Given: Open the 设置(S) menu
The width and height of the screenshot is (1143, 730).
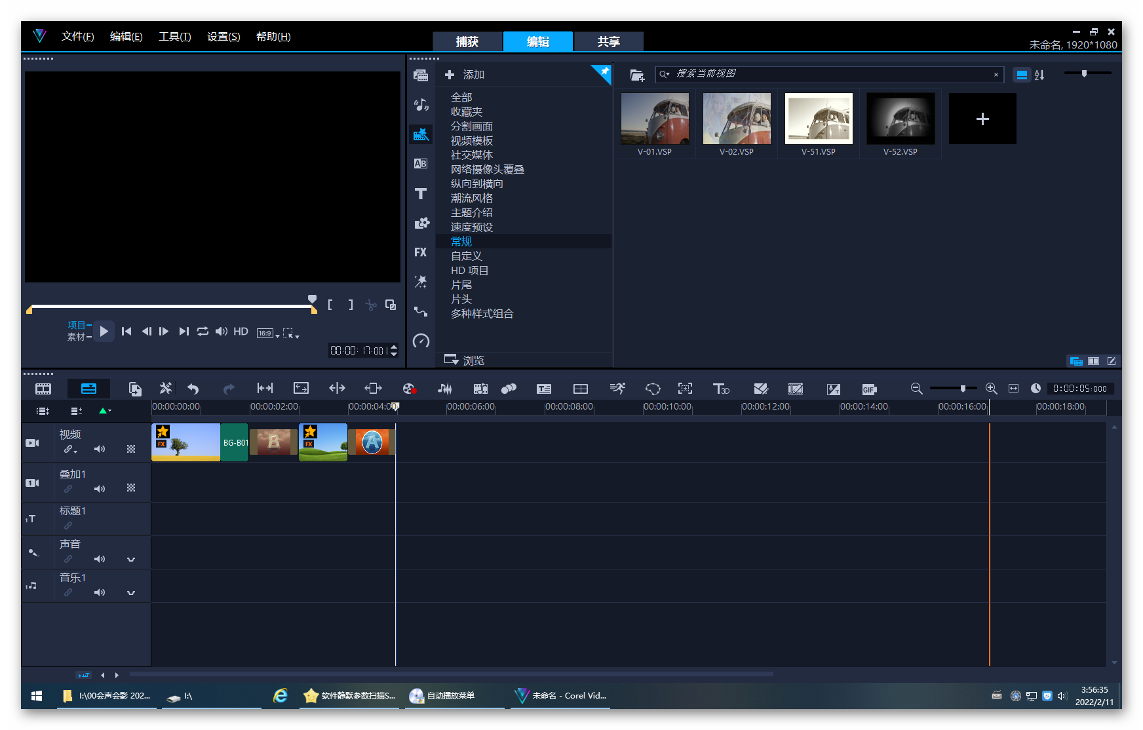Looking at the screenshot, I should [x=223, y=37].
